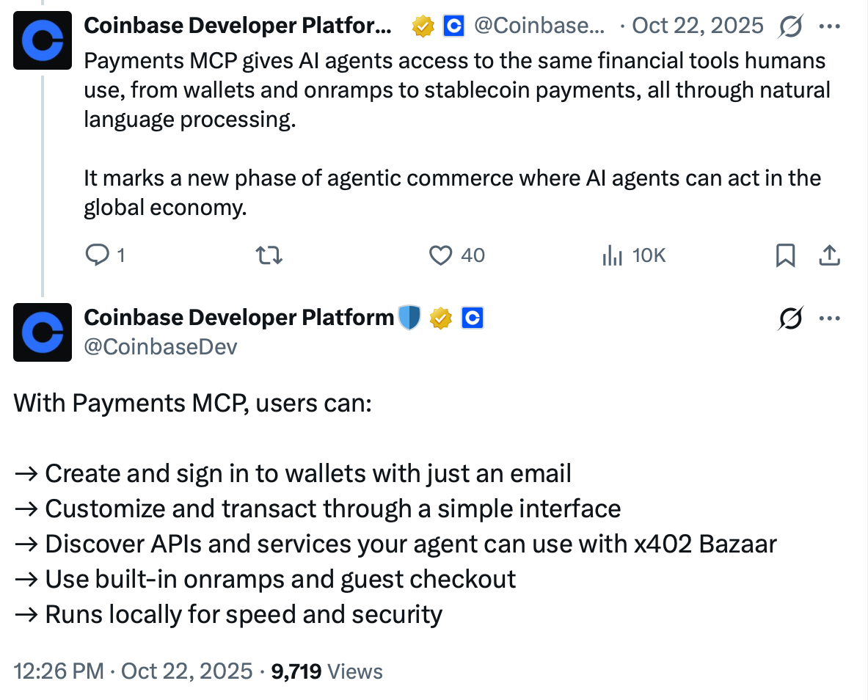Open the share icon on the first tweet
The image size is (868, 700).
(x=829, y=255)
